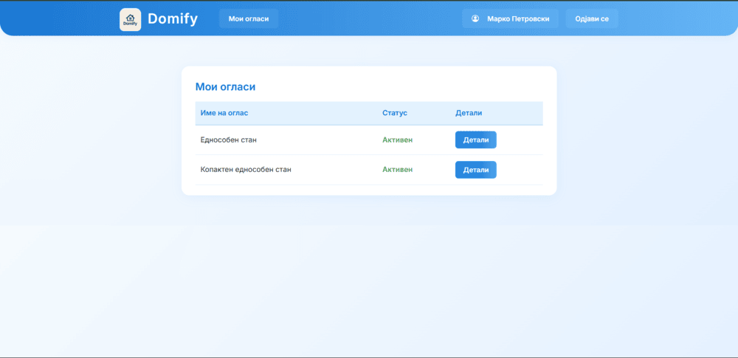
Task: Open Детали for Еднособен стан listing
Action: coord(475,140)
